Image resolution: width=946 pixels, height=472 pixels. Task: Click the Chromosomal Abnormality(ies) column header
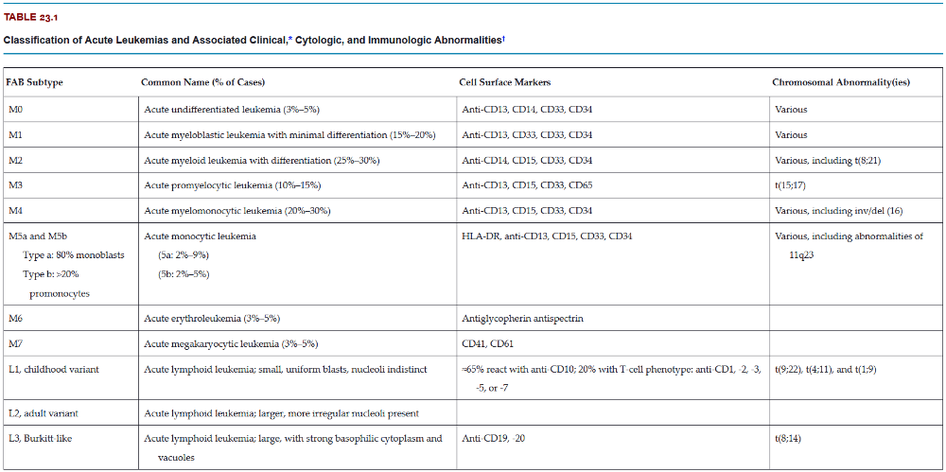click(x=841, y=82)
